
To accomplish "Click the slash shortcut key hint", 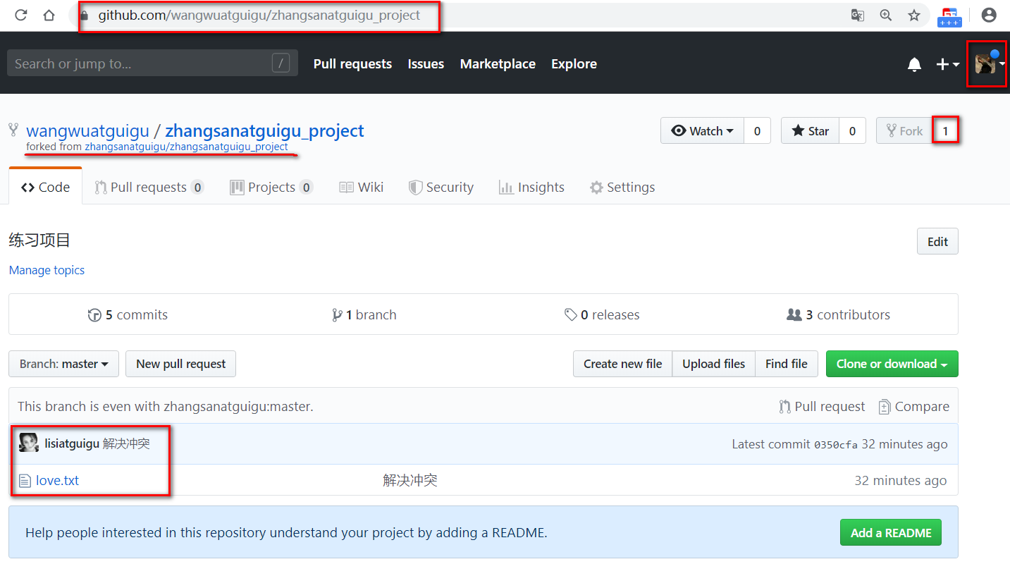I will point(281,63).
